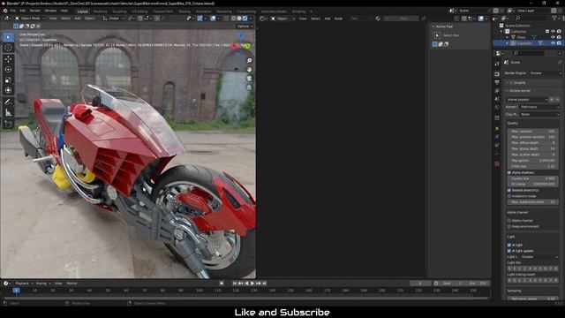Open the Render Engine Octane dropdown
This screenshot has width=565, height=318.
point(545,73)
